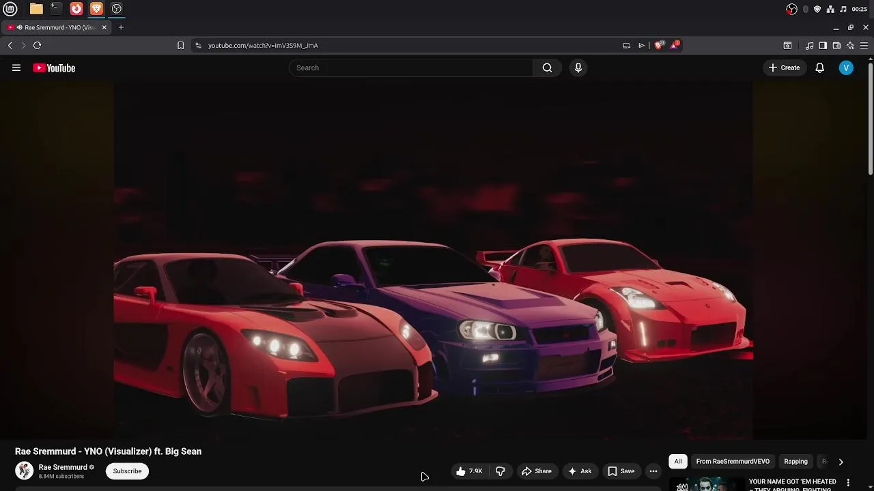874x491 pixels.
Task: Click the OBS recording tray icon
Action: (792, 9)
